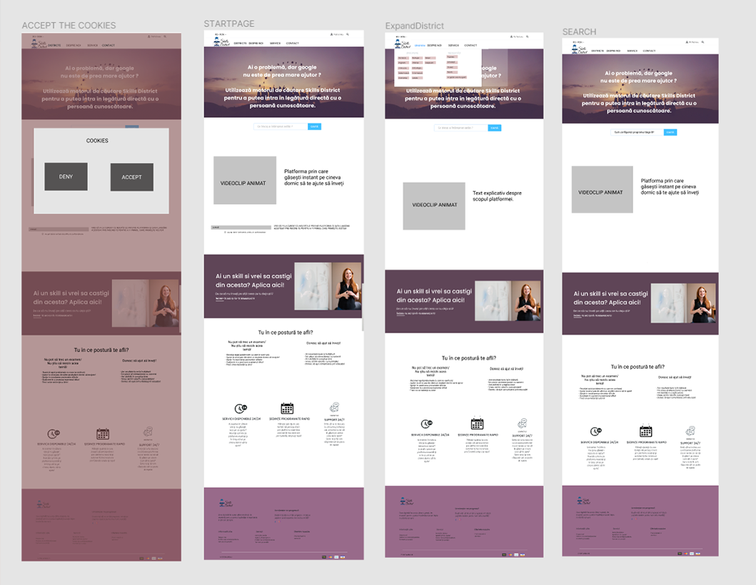Click the DENY button in cookies dialog
Screen dimensions: 756x585
[66, 177]
